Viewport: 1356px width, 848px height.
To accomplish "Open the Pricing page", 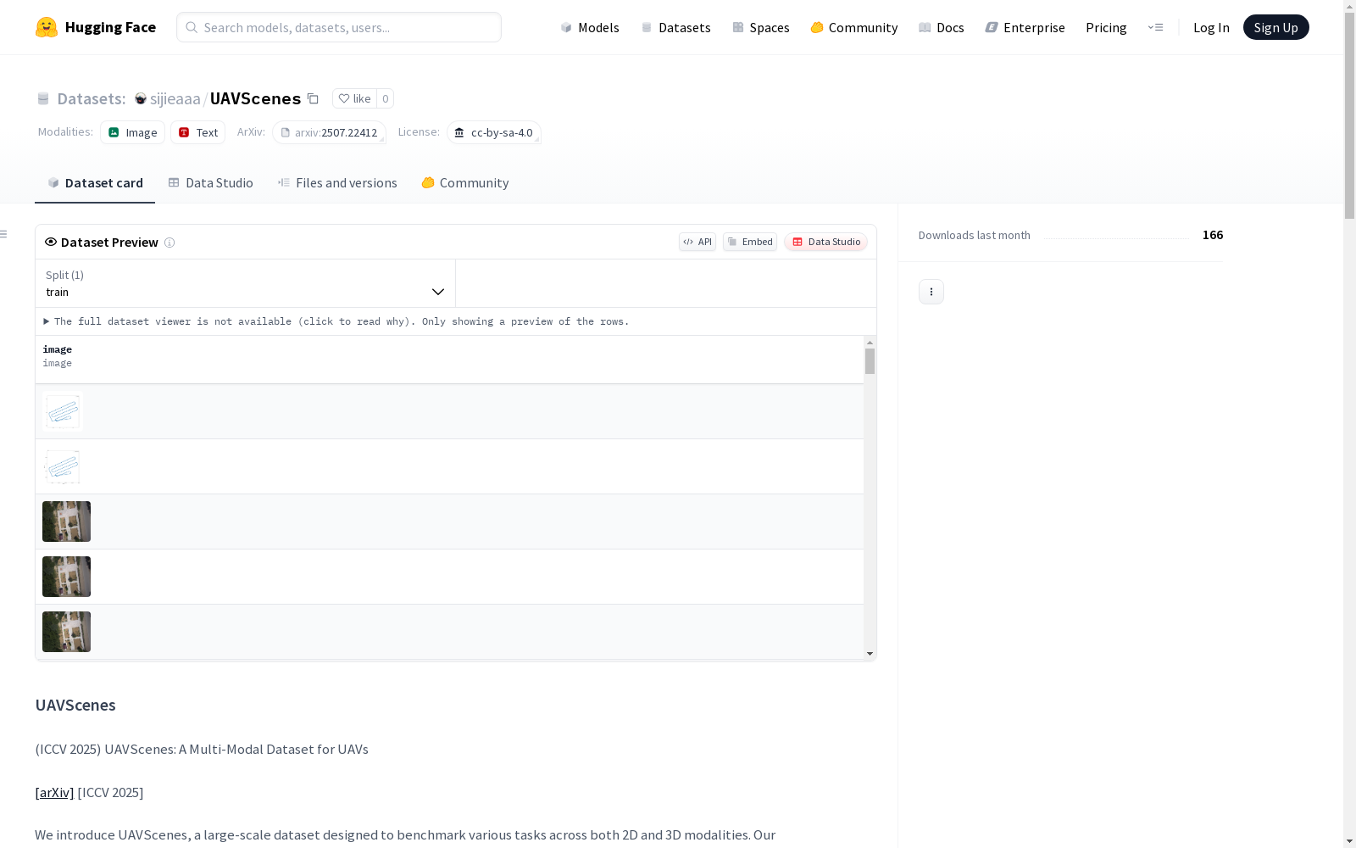I will click(x=1106, y=27).
